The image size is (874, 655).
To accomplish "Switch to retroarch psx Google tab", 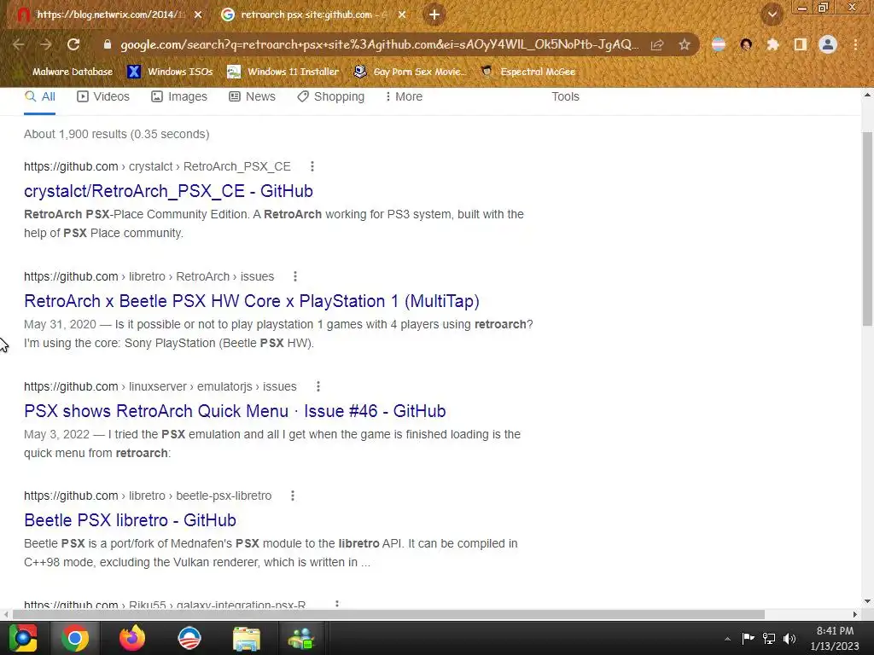I will (x=312, y=14).
